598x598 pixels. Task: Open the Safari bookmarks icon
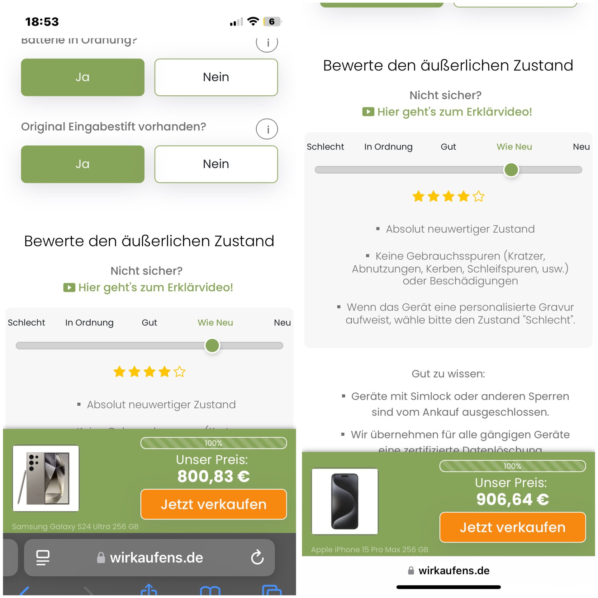210,590
